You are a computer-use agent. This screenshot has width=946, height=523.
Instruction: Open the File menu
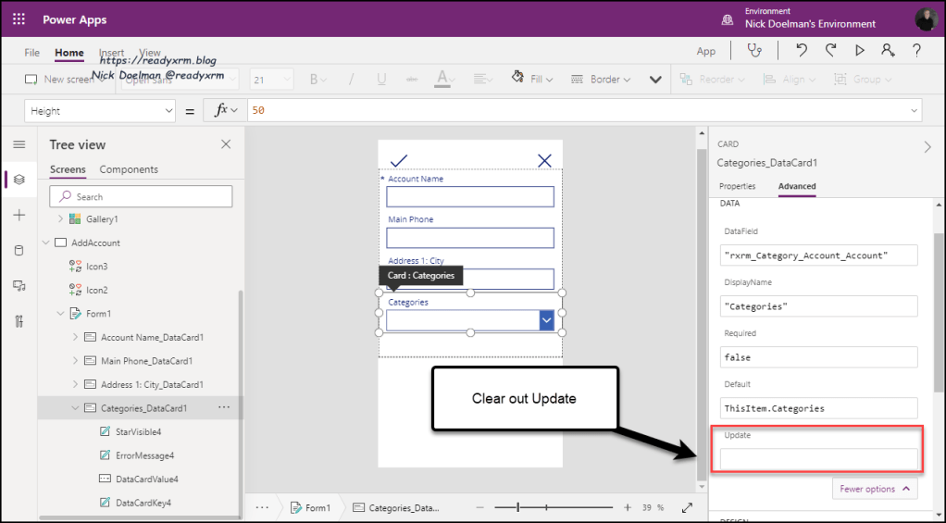[31, 53]
